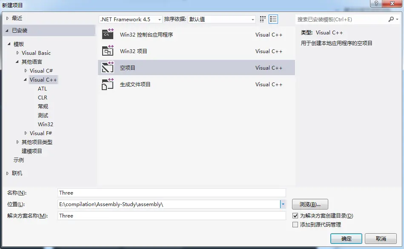
Task: Click the search magnifier icon
Action: tap(391, 19)
